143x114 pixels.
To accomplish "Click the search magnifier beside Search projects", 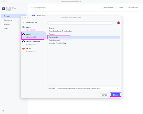I will point(31,8).
